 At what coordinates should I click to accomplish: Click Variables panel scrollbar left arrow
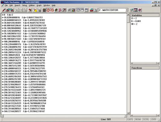tap(132, 63)
